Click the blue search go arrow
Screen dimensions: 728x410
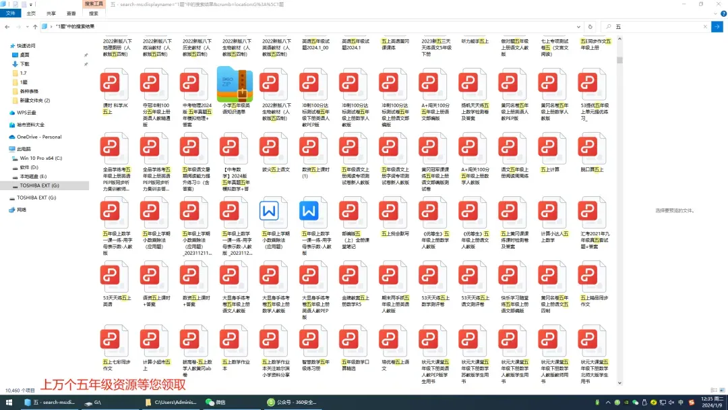click(x=717, y=27)
